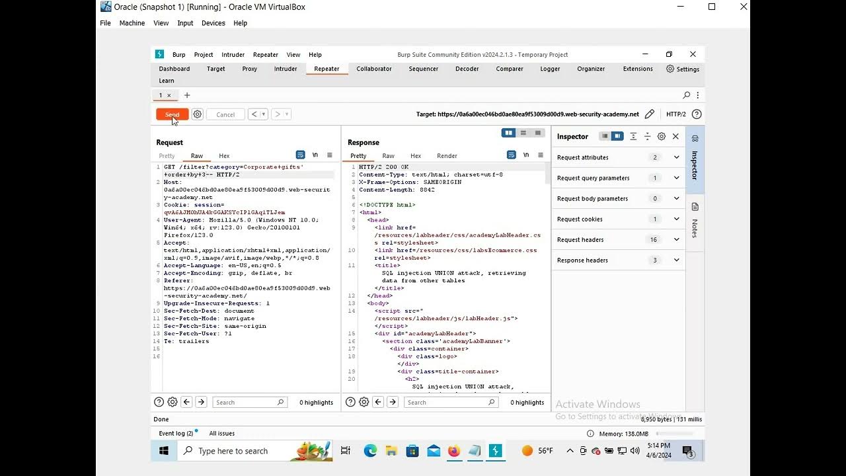Close Repeater tab 1
The height and width of the screenshot is (476, 846).
click(x=169, y=95)
